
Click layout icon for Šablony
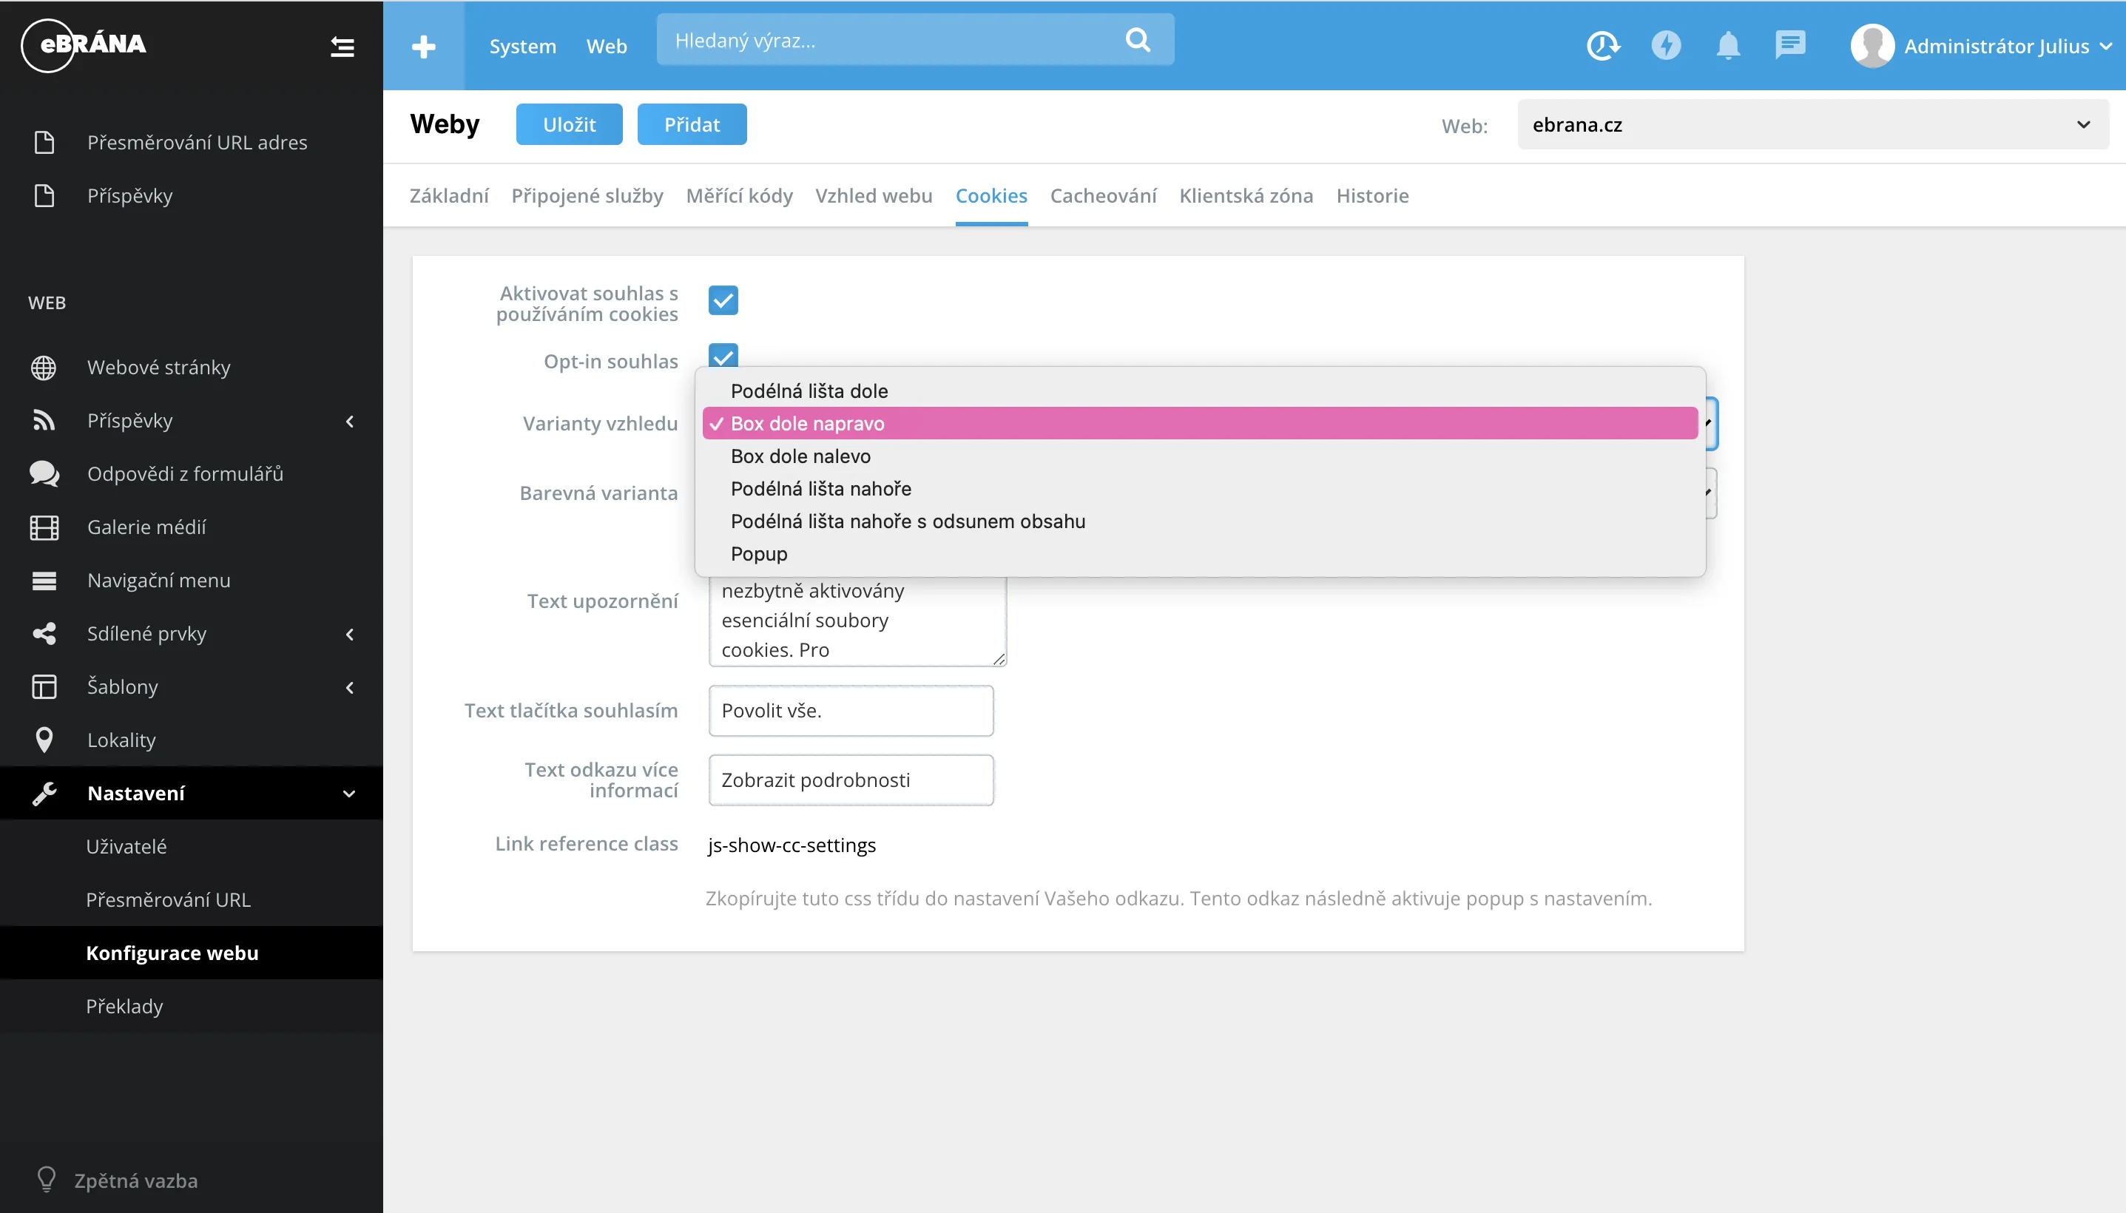44,687
